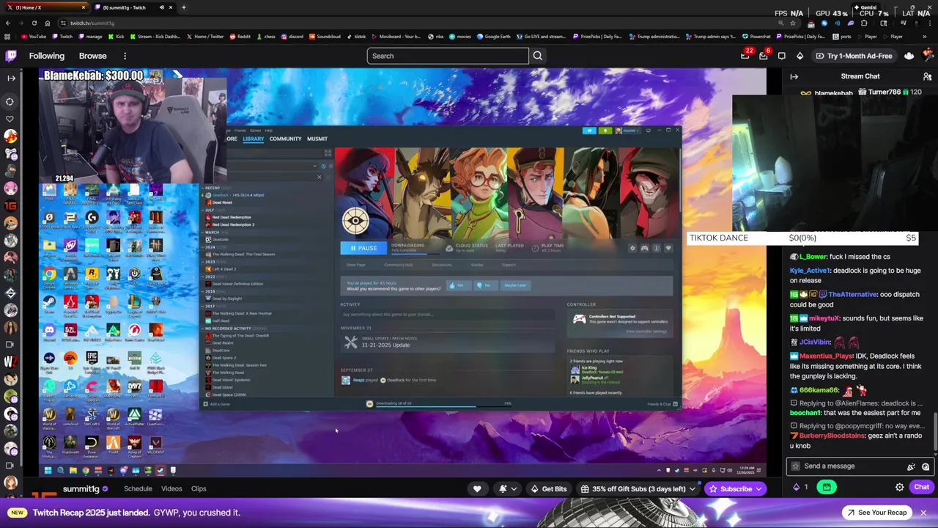Click Steam notifications bell icon
938x528 pixels.
coord(605,131)
